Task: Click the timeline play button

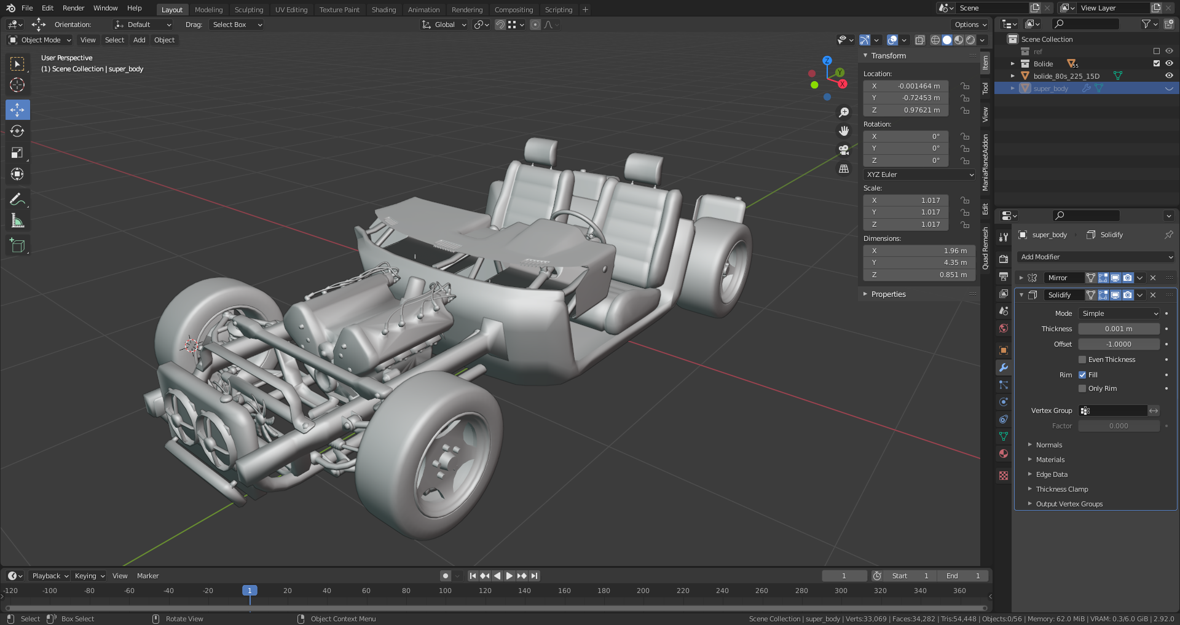Action: click(509, 576)
